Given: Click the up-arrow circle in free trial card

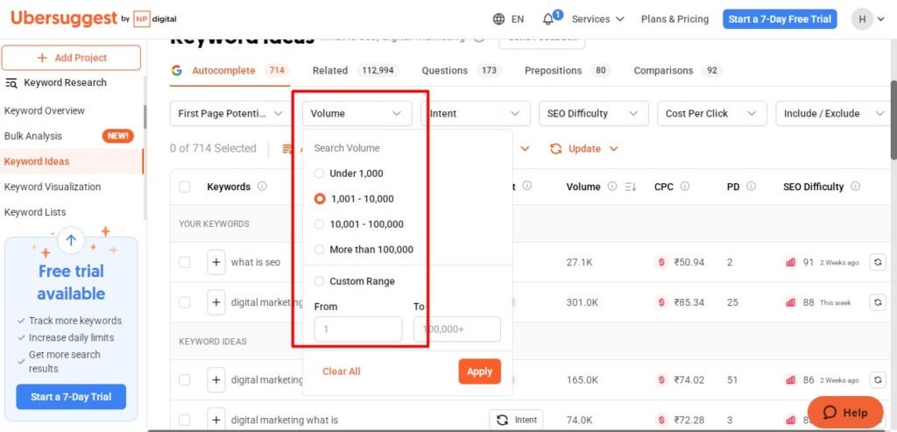Looking at the screenshot, I should (x=71, y=240).
